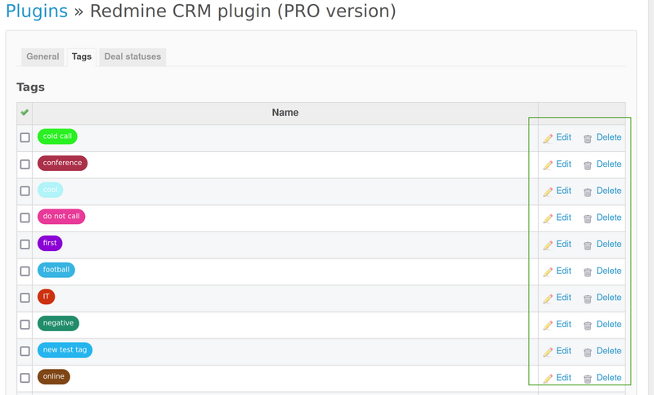Click trash icon for the IT tag
This screenshot has height=395, width=654.
click(x=587, y=298)
